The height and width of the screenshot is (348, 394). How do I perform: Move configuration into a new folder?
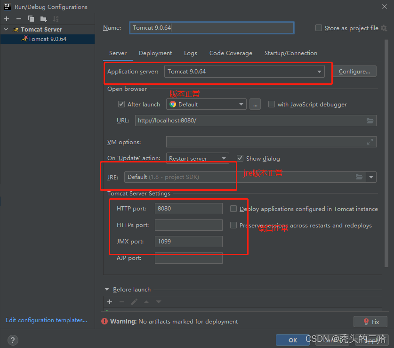(43, 19)
